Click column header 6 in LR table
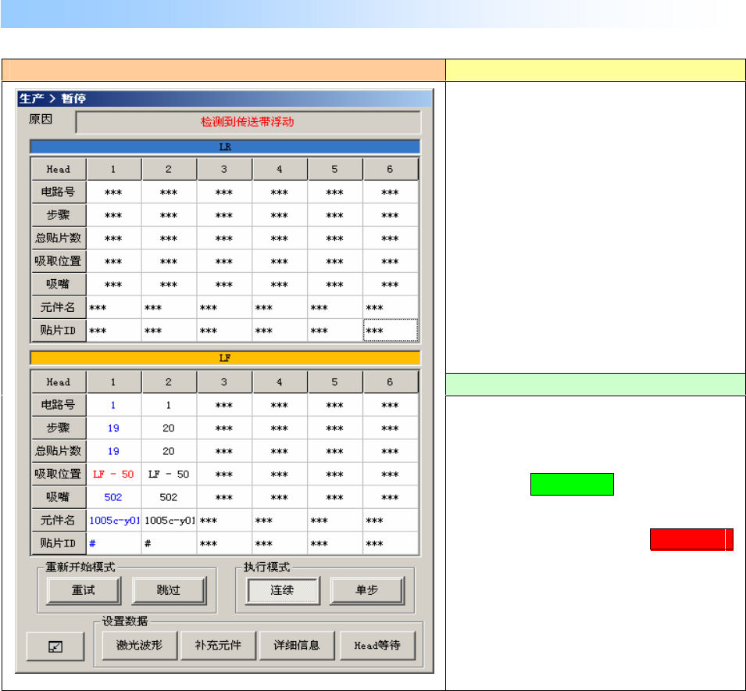 tap(390, 169)
